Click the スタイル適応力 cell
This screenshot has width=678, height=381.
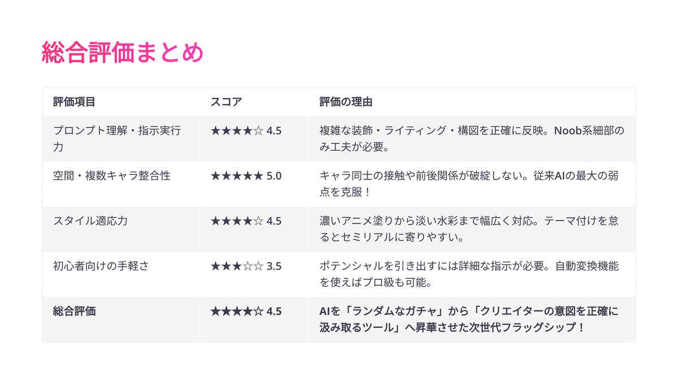pos(90,221)
